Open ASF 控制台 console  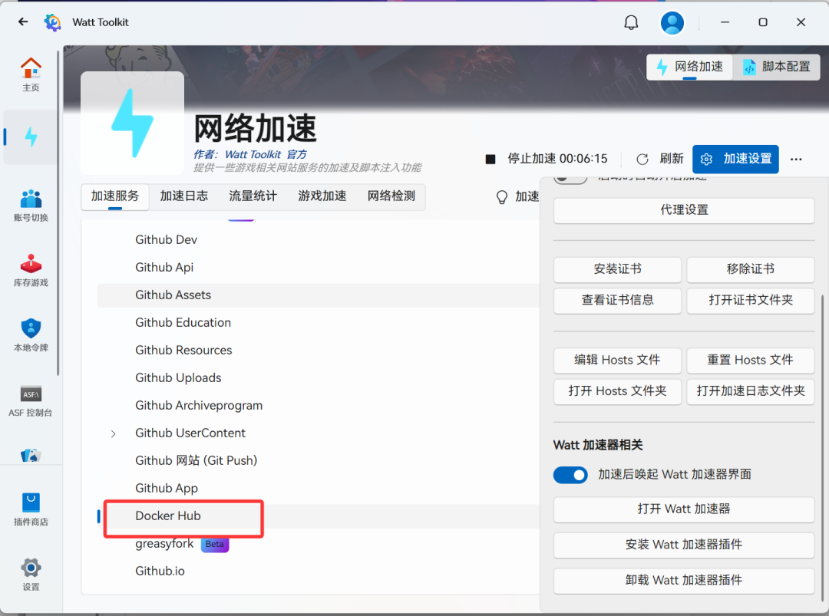tap(31, 400)
